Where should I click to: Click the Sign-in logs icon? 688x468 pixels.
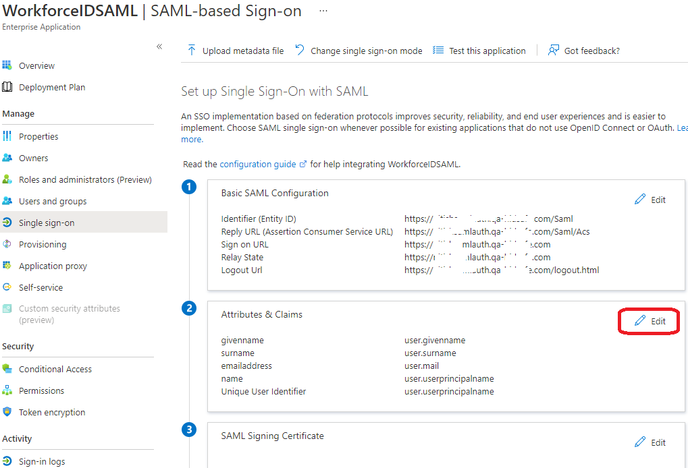[7, 461]
